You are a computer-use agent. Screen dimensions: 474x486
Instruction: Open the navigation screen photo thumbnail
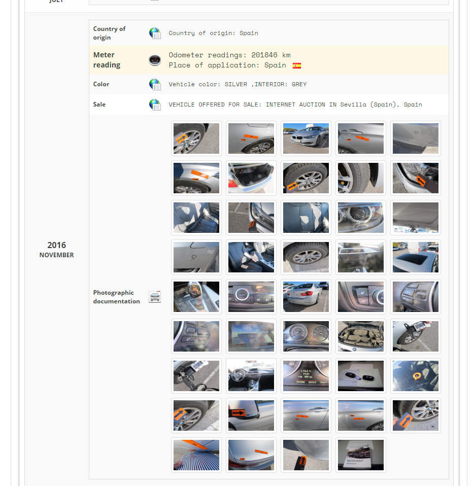tap(251, 336)
